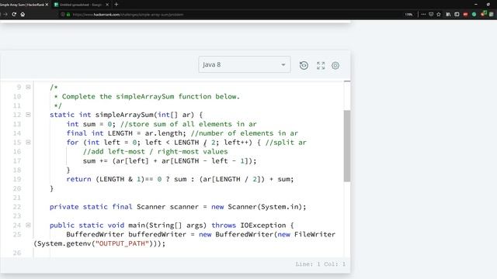The image size is (497, 279).
Task: Click the green circular extension icon
Action: point(474,14)
